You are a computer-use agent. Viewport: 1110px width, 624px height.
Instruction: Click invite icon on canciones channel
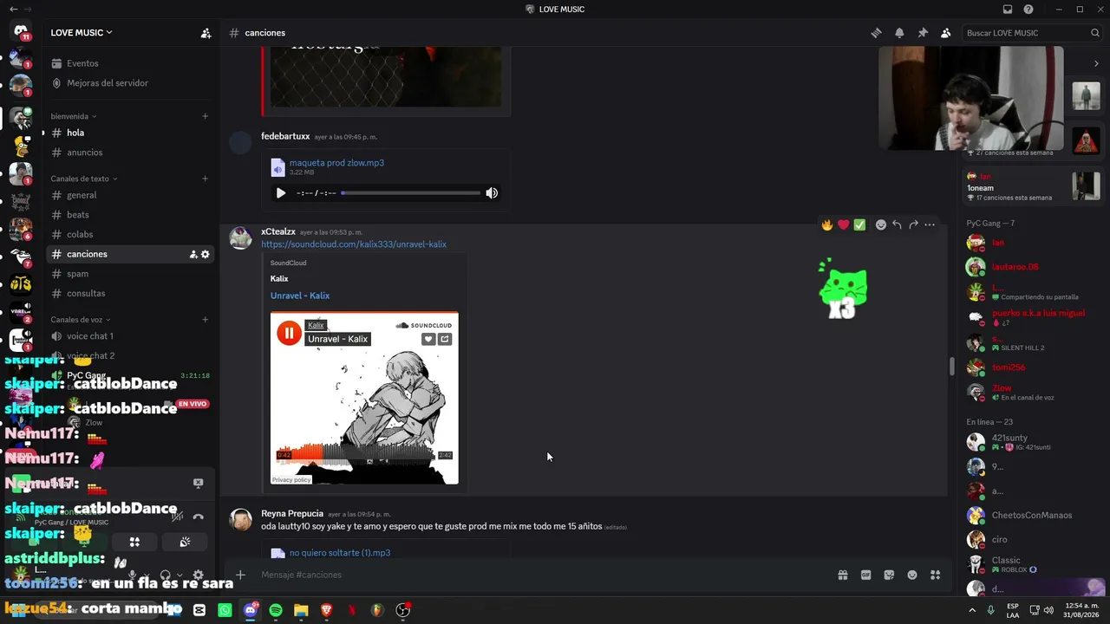click(193, 254)
